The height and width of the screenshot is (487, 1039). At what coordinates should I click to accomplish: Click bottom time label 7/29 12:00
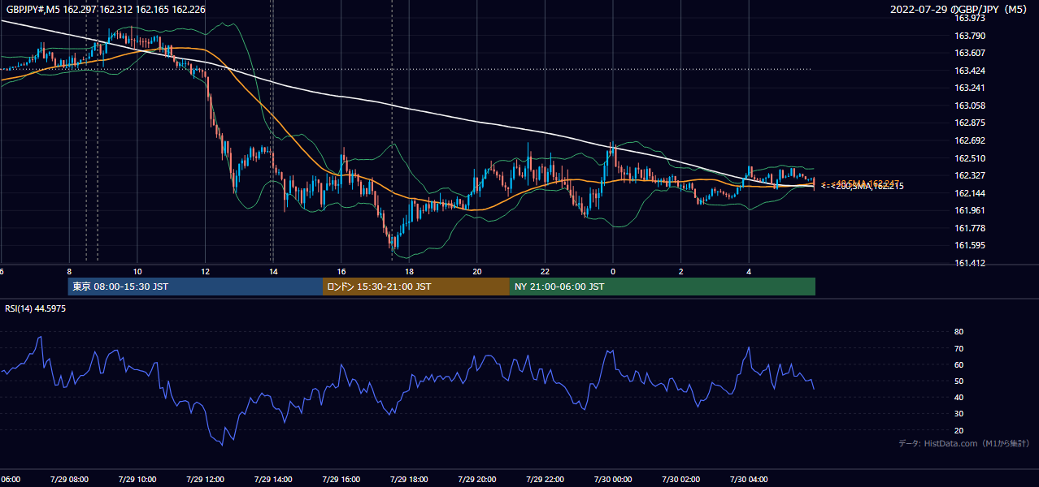click(x=206, y=480)
